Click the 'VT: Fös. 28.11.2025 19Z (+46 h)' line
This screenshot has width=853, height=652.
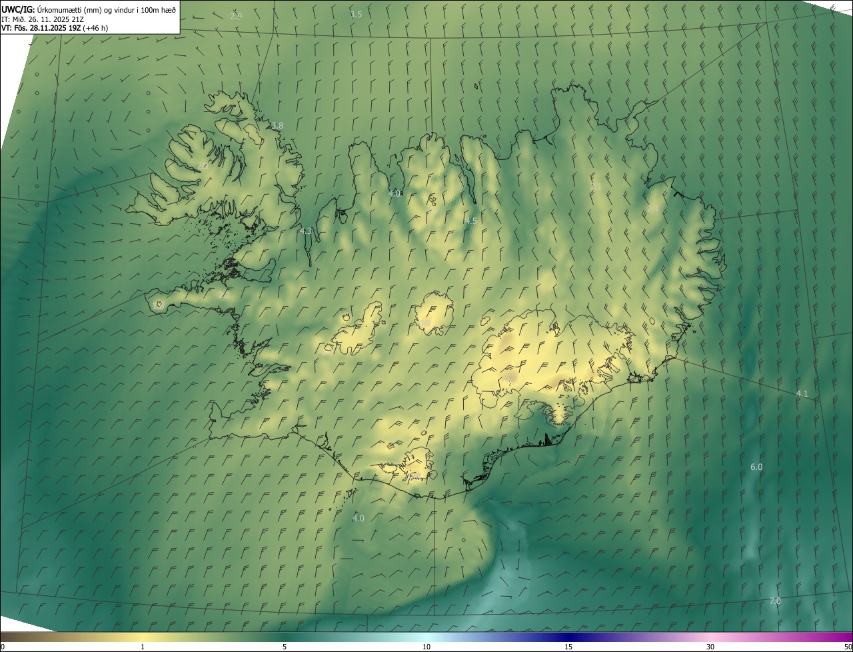[x=55, y=29]
